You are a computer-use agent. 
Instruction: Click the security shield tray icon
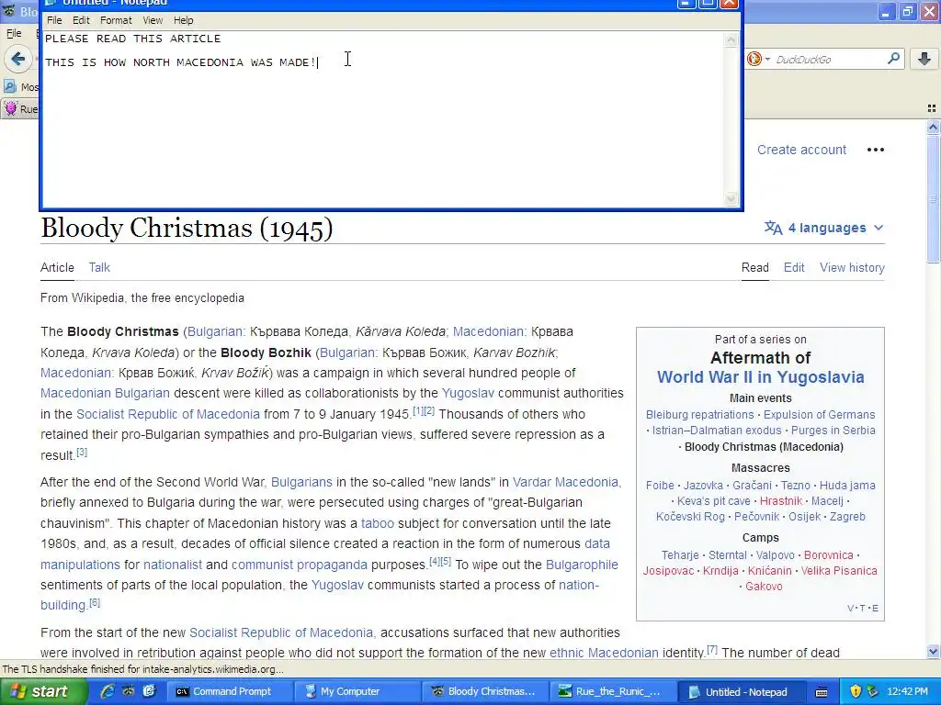[x=856, y=692]
